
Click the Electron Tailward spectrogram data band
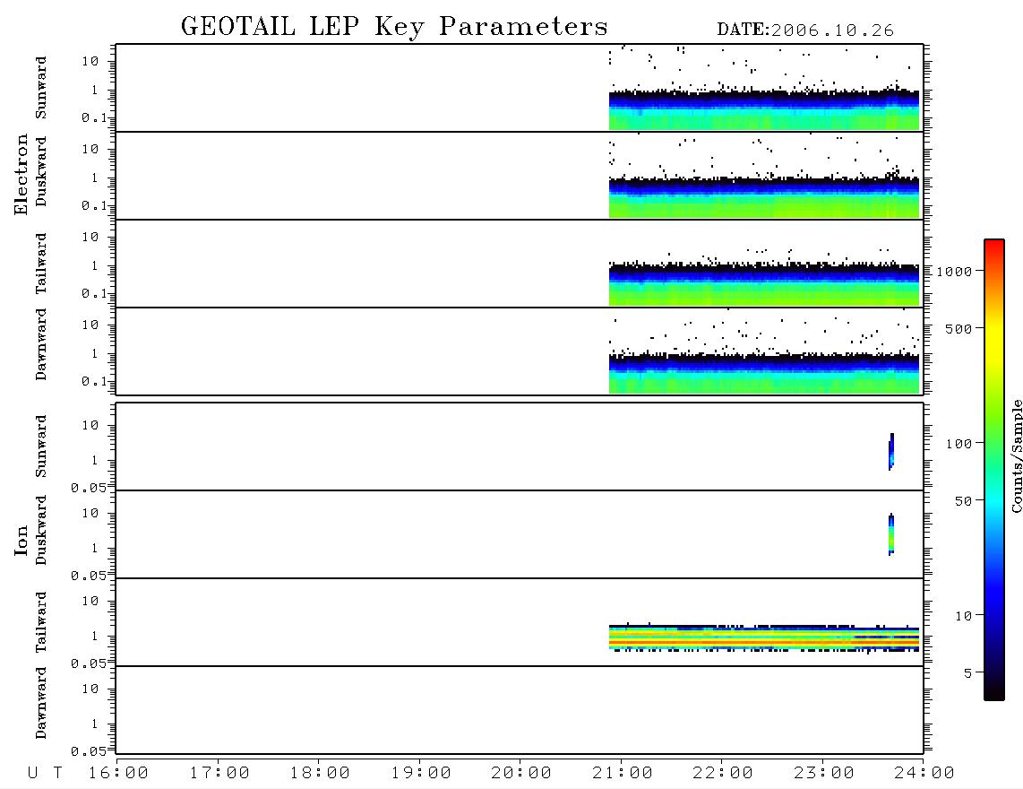click(764, 285)
